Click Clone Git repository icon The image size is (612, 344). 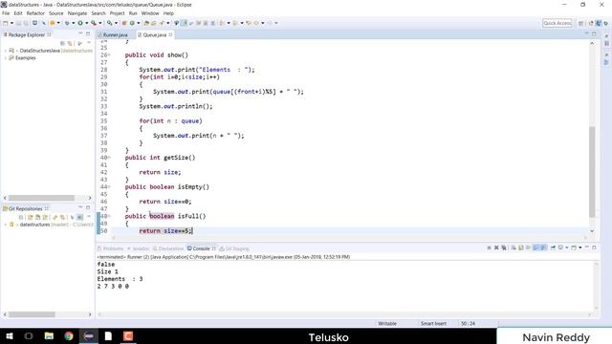coord(38,217)
